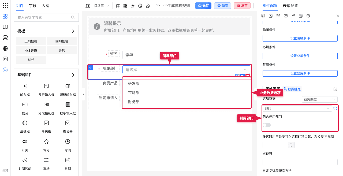
Task: Open the fx formula config icon
Action: 271,16
